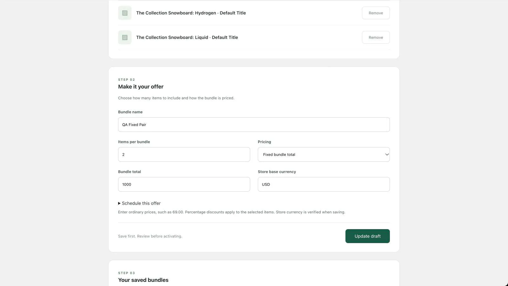The width and height of the screenshot is (508, 286).
Task: Click the Store base currency label
Action: pyautogui.click(x=277, y=172)
